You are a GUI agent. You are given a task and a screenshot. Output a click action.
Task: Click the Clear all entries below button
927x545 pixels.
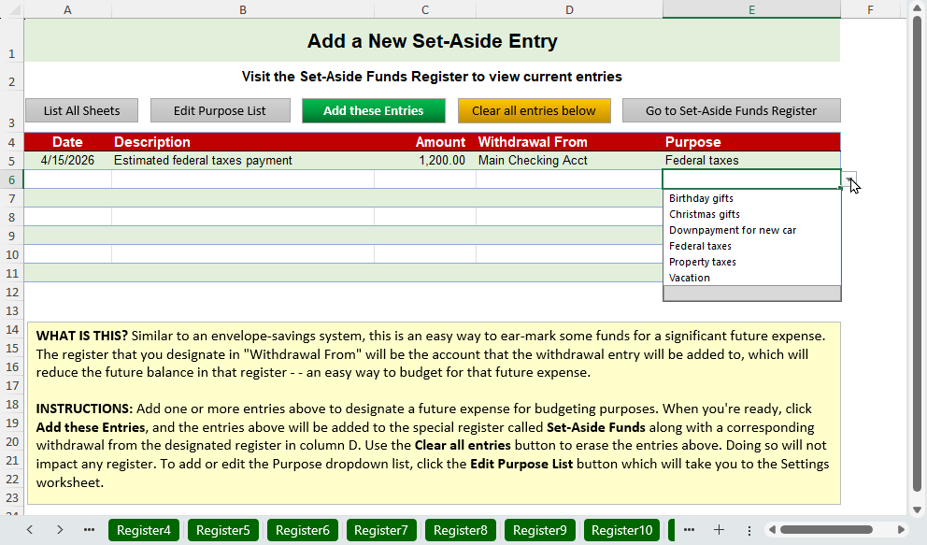[534, 110]
